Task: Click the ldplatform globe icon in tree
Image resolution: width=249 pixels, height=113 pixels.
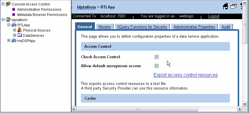Action: [x=8, y=20]
